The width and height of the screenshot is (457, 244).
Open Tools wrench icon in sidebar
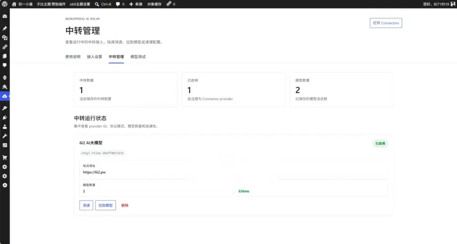(5, 136)
